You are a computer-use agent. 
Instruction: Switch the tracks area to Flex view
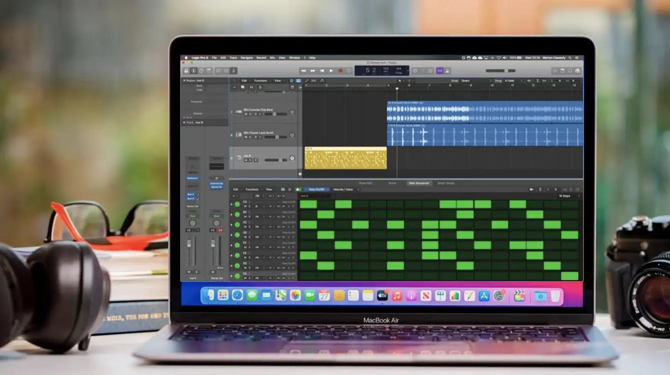click(314, 81)
